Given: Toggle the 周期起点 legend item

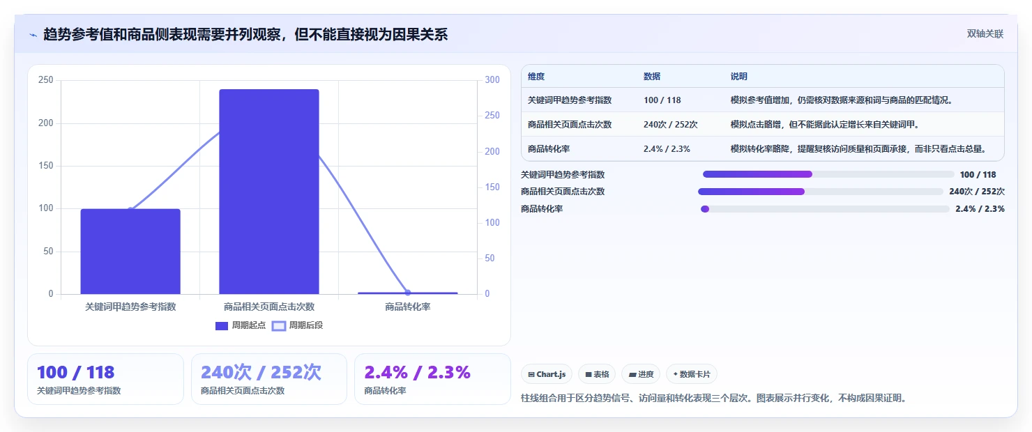Looking at the screenshot, I should pos(241,325).
